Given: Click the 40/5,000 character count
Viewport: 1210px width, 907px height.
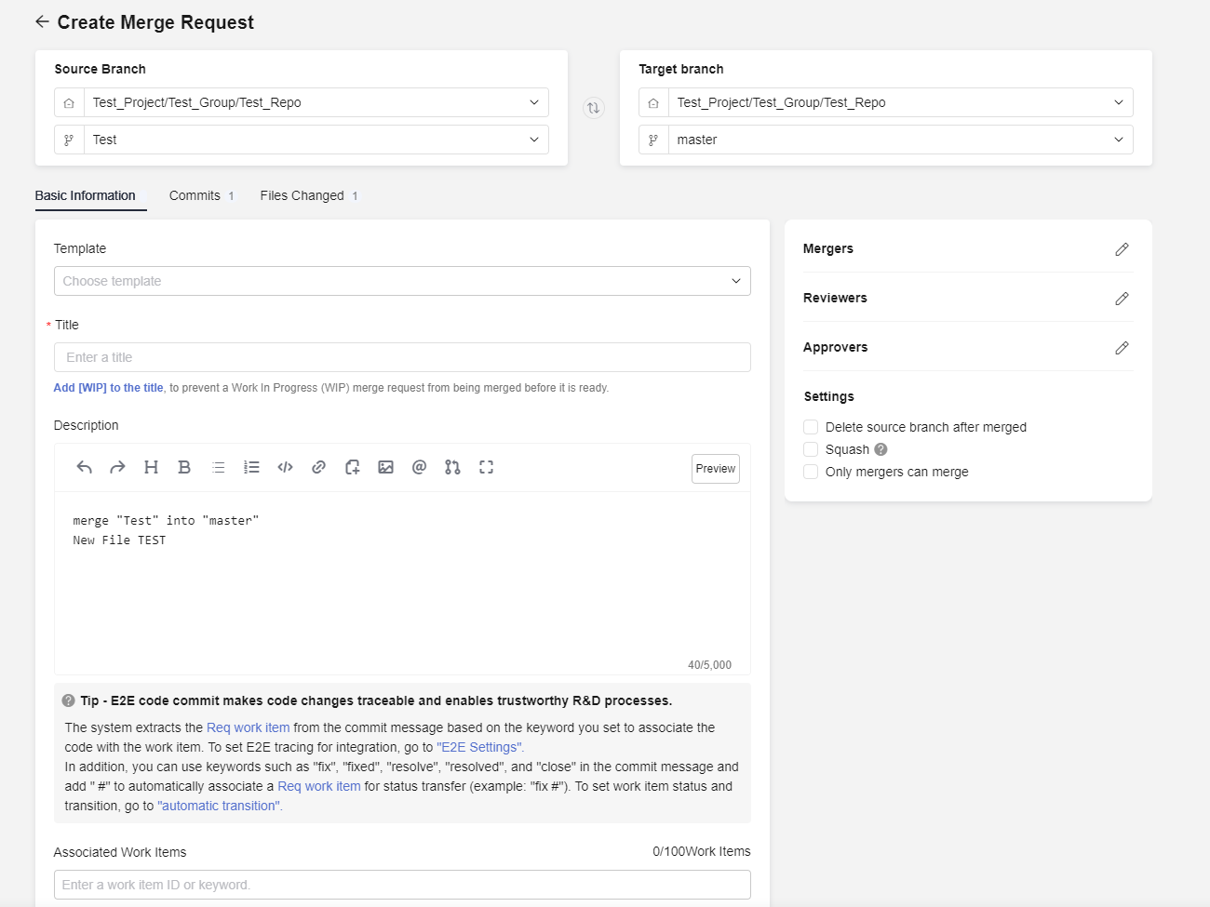Looking at the screenshot, I should pyautogui.click(x=709, y=665).
